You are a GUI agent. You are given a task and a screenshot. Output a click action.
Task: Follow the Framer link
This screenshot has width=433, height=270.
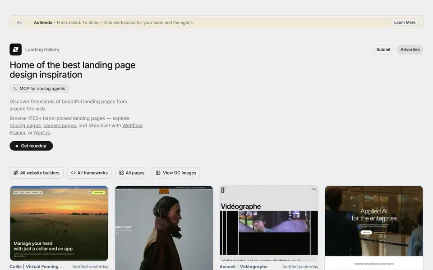pyautogui.click(x=18, y=132)
